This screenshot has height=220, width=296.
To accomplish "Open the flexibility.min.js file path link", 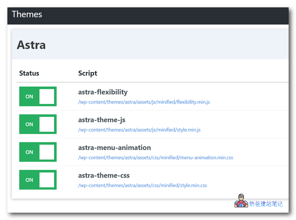I will [144, 102].
